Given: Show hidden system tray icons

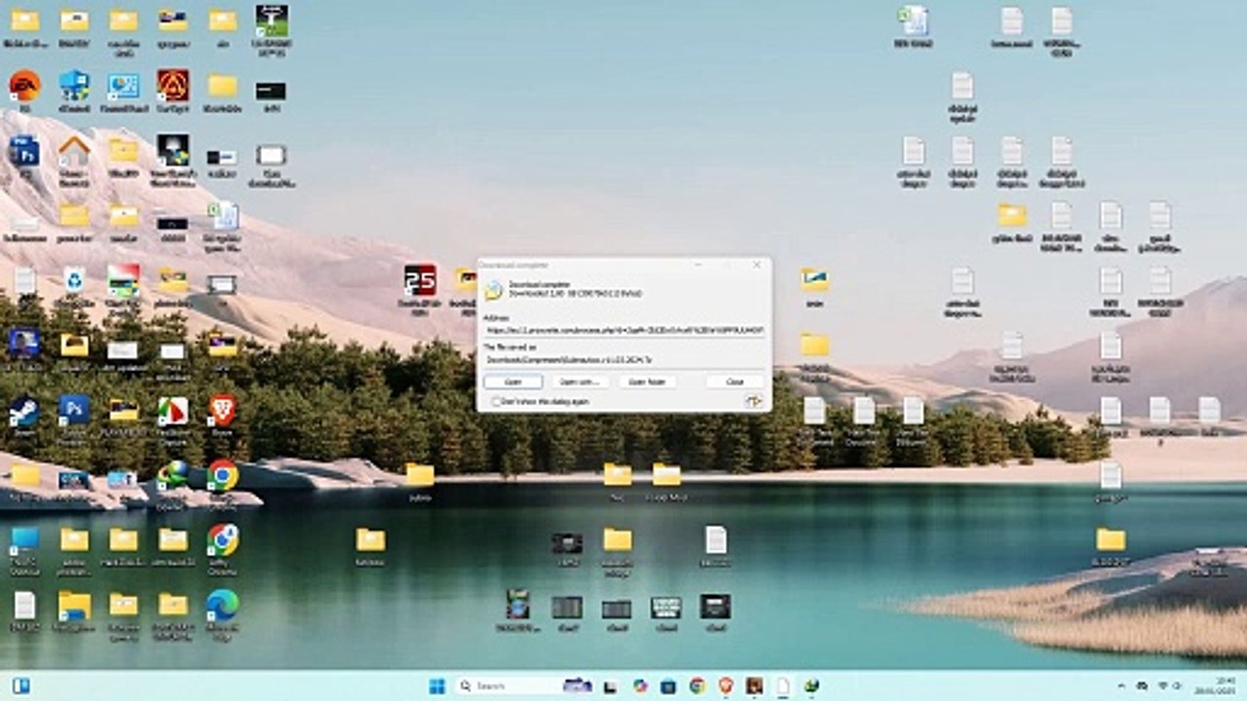Looking at the screenshot, I should 1120,685.
